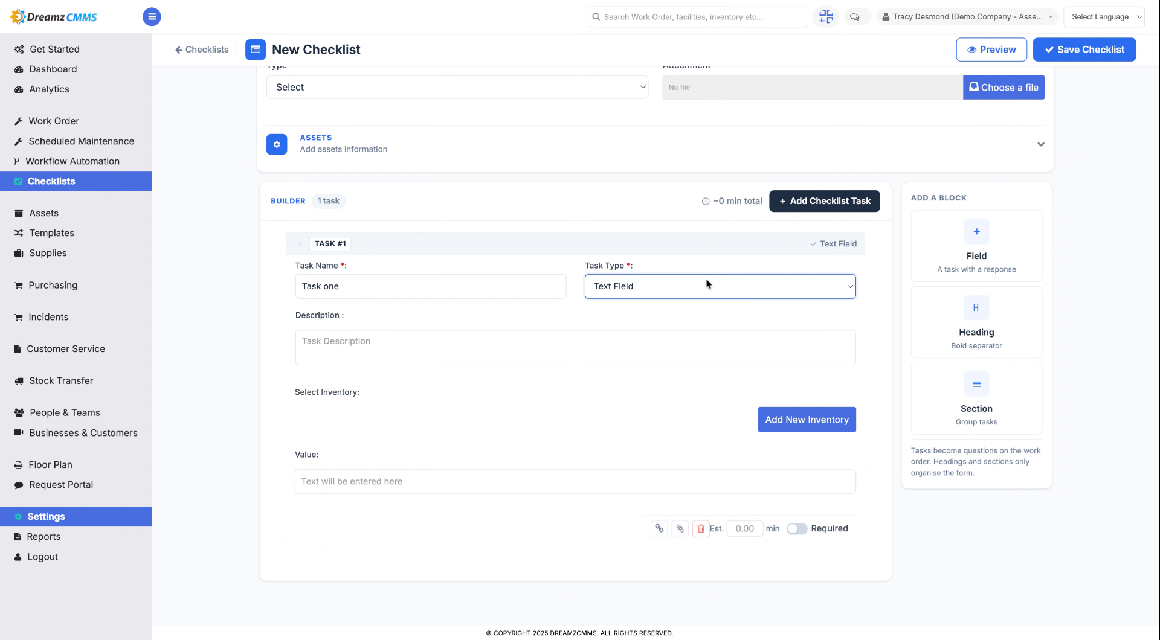Click the checklist icon beside New Checklist
The width and height of the screenshot is (1160, 640).
[256, 50]
